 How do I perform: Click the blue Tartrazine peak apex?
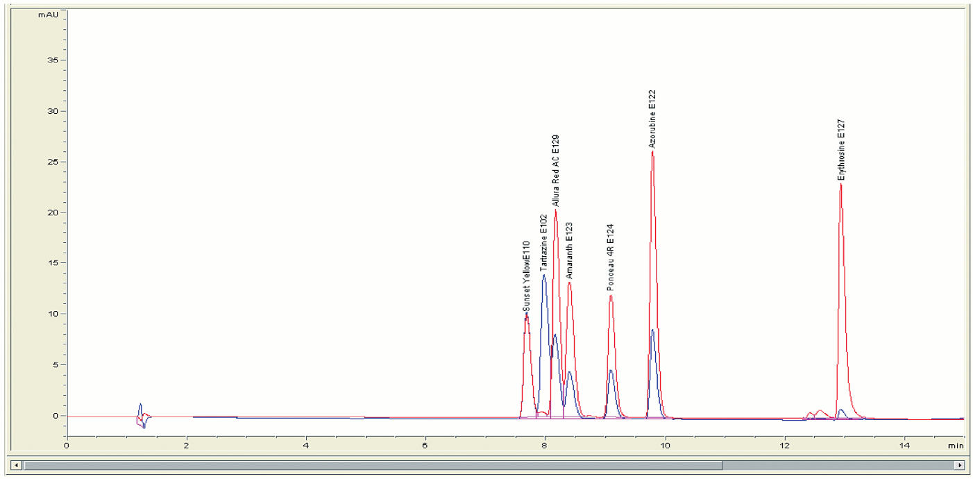tap(544, 276)
